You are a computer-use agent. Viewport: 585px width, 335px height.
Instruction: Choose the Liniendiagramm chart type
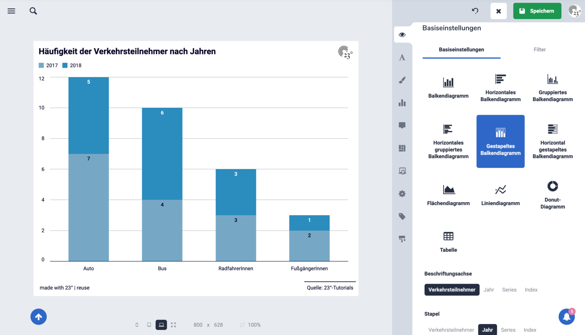[500, 195]
